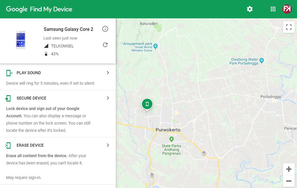Expand the Secure Device option

point(108,98)
